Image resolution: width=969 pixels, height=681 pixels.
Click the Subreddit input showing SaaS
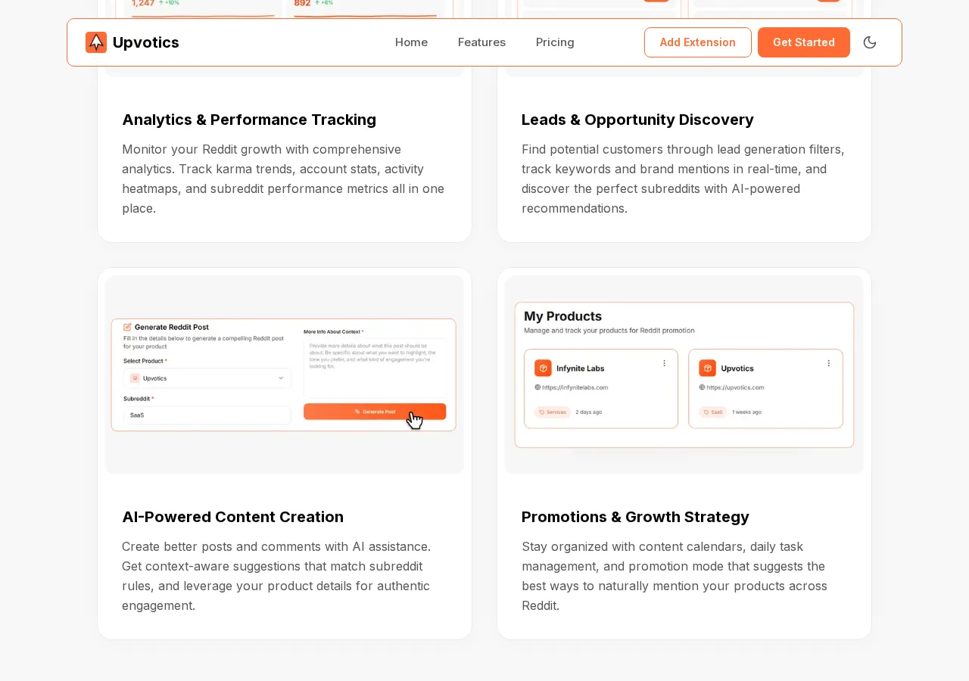205,415
